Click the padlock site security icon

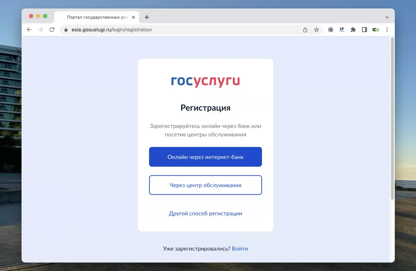pyautogui.click(x=66, y=29)
